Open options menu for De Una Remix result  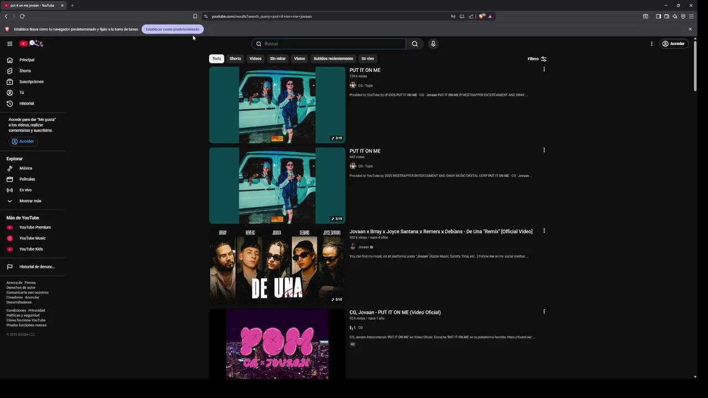[x=544, y=231]
